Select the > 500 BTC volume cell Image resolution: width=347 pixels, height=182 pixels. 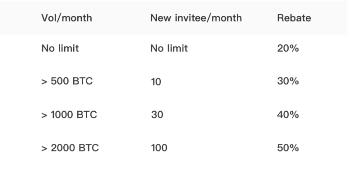tap(67, 81)
